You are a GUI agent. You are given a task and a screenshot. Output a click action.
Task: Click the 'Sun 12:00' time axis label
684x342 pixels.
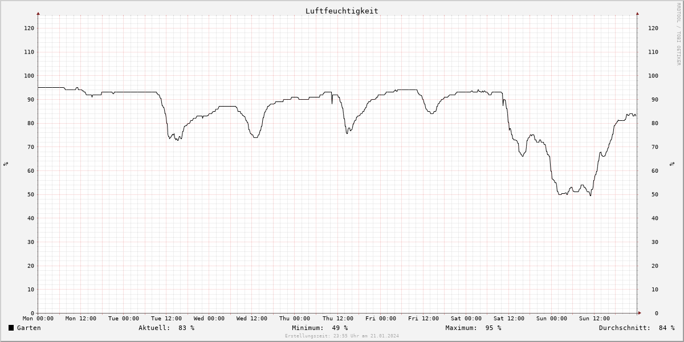pos(595,319)
